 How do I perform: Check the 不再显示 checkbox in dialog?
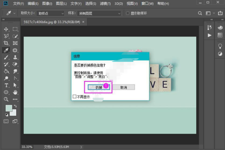pos(75,96)
